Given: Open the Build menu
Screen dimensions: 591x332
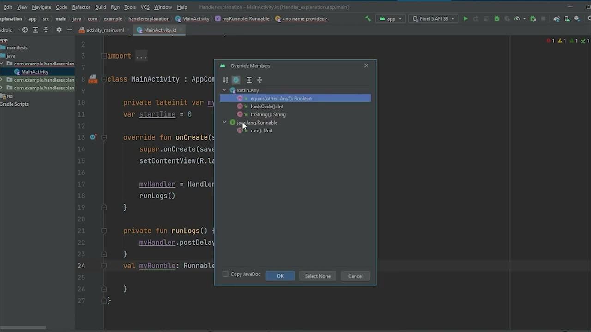Looking at the screenshot, I should point(101,7).
